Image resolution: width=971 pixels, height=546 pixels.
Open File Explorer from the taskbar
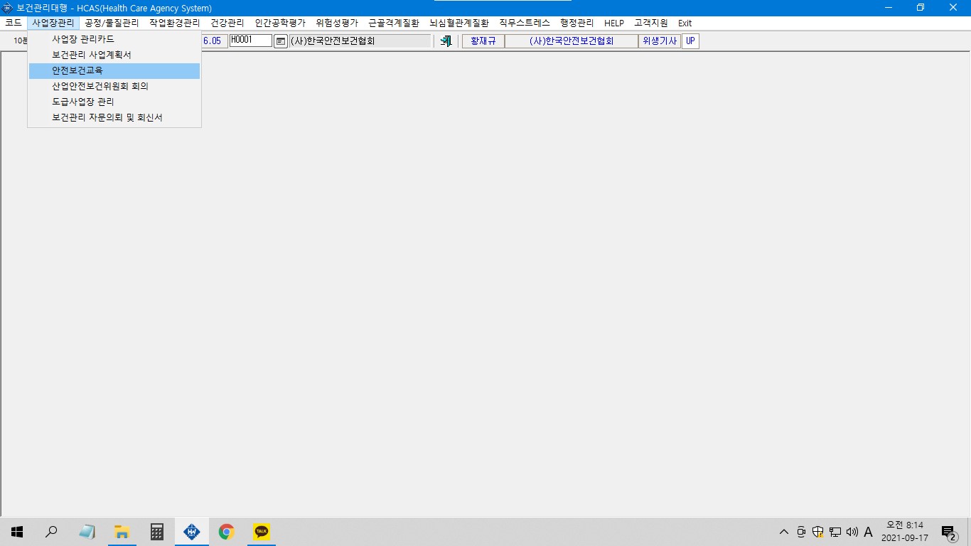tap(122, 532)
